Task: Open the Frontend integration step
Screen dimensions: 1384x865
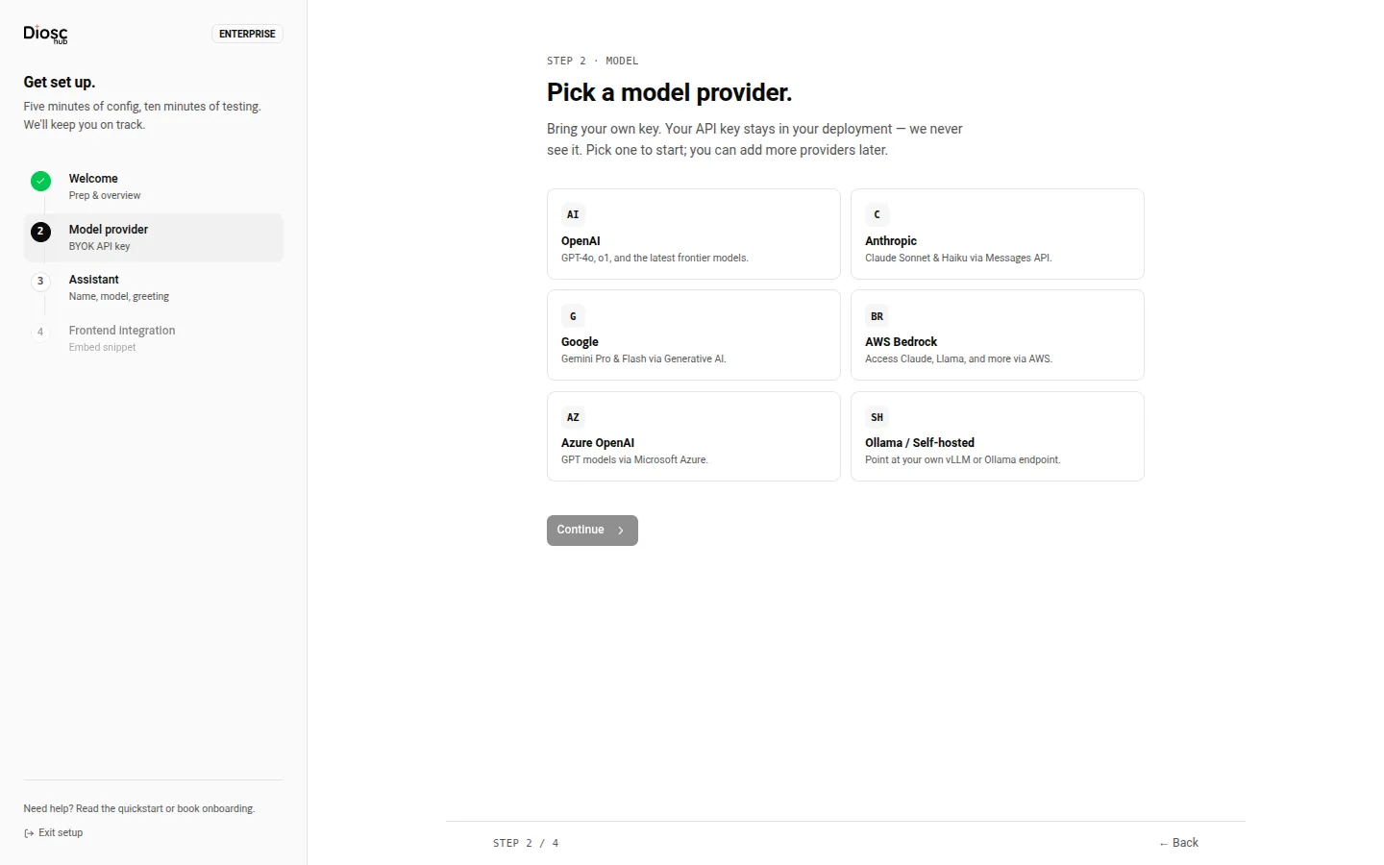Action: (x=154, y=338)
